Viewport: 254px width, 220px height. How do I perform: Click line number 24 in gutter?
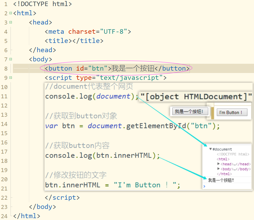click(x=4, y=216)
